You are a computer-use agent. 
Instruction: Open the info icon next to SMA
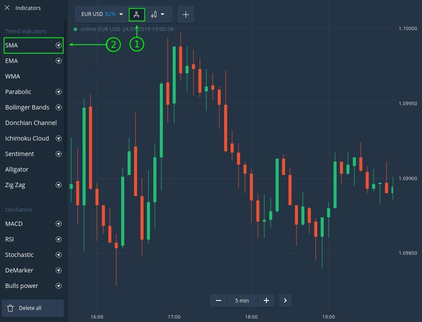point(59,45)
